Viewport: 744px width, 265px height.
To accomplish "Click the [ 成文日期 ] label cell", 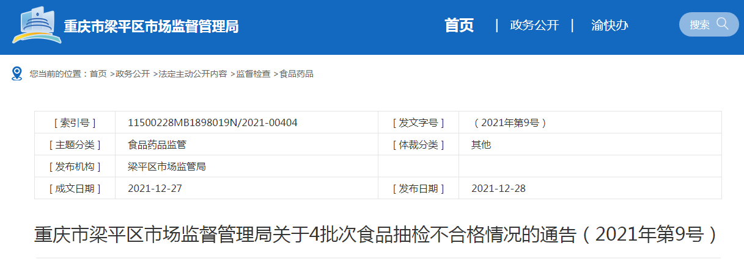I will [x=75, y=188].
